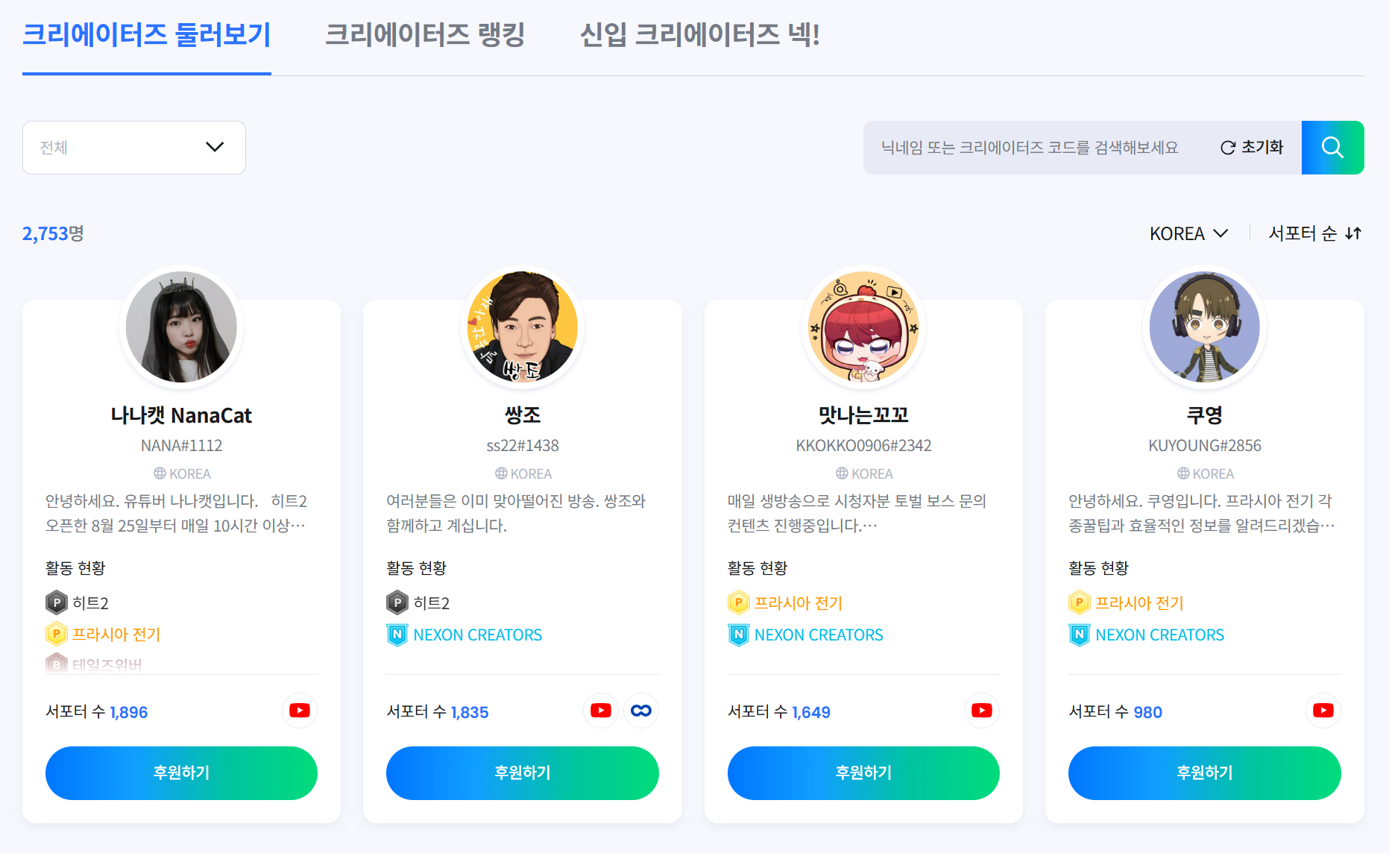Screen dimensions: 1389x853
Task: Open the KOREA region dropdown
Action: (x=1188, y=233)
